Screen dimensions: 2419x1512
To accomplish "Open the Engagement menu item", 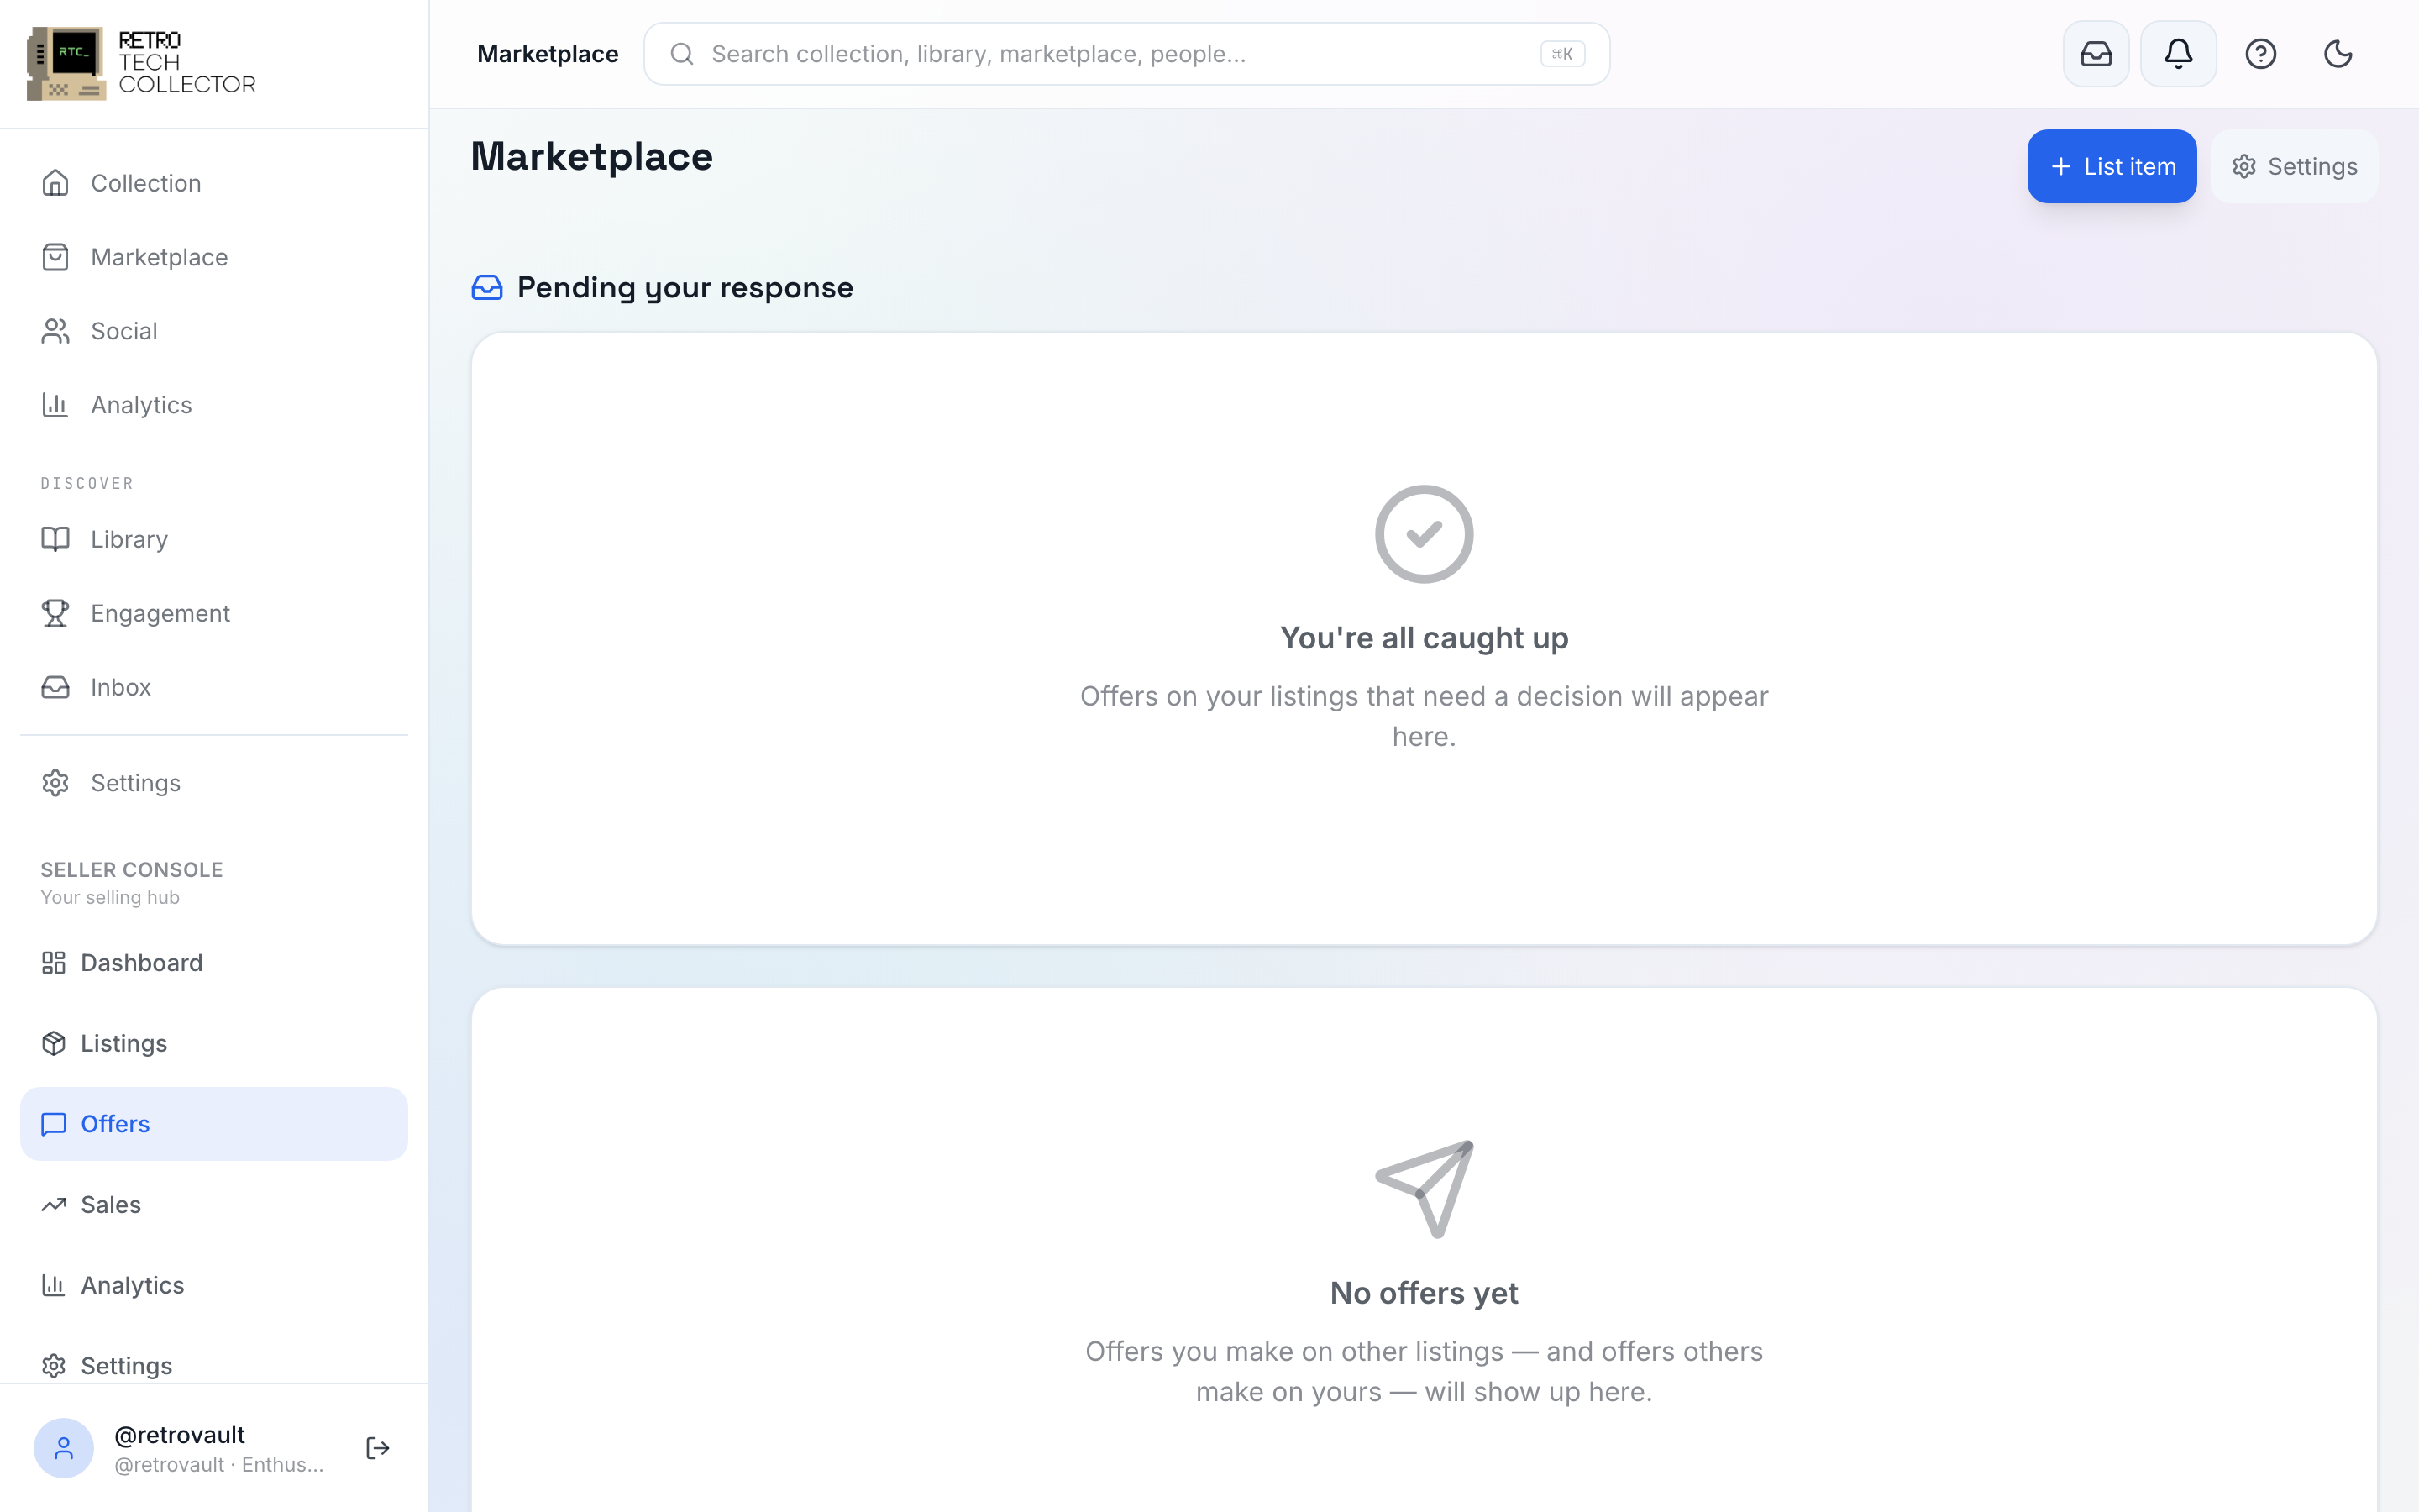I will coord(214,613).
